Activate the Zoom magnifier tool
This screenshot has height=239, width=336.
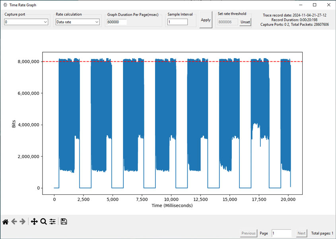pyautogui.click(x=43, y=221)
